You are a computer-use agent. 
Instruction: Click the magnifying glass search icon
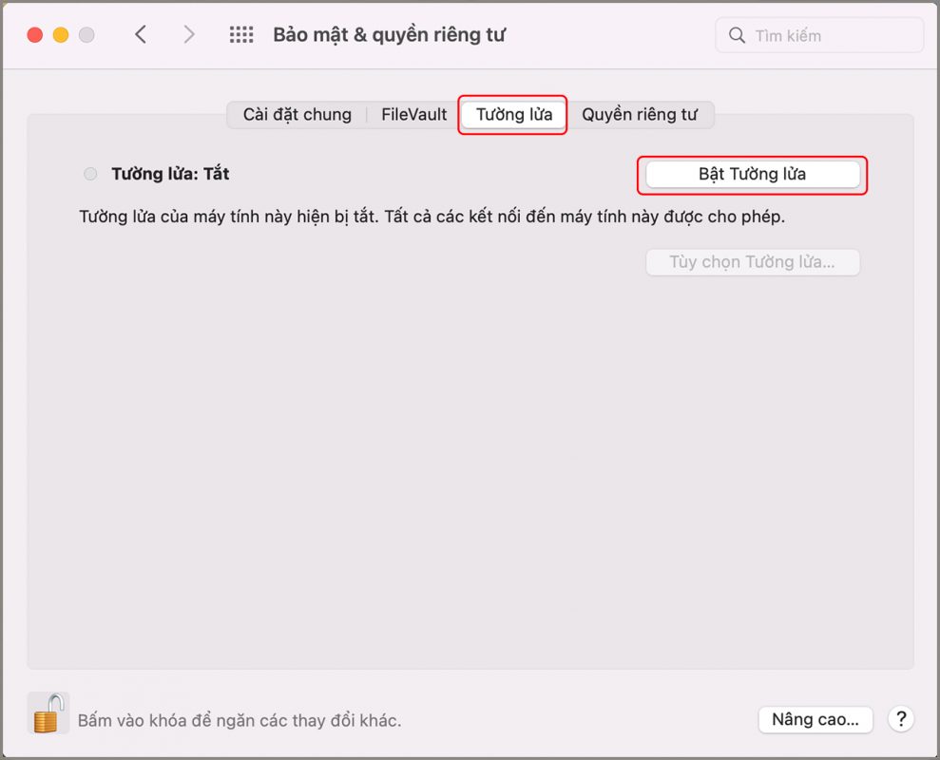pos(737,36)
